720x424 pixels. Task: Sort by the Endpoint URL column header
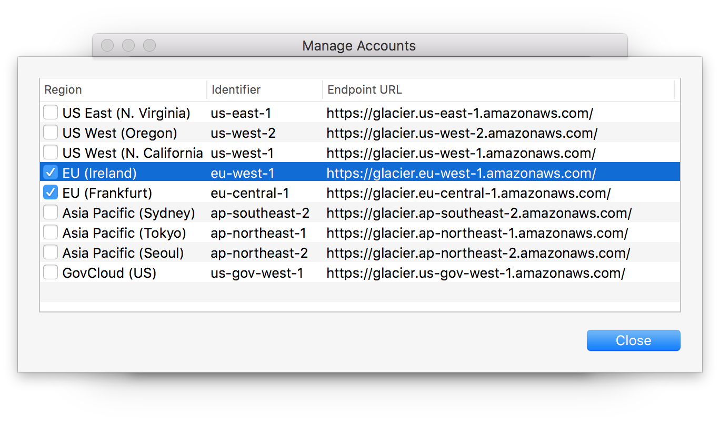pyautogui.click(x=498, y=90)
